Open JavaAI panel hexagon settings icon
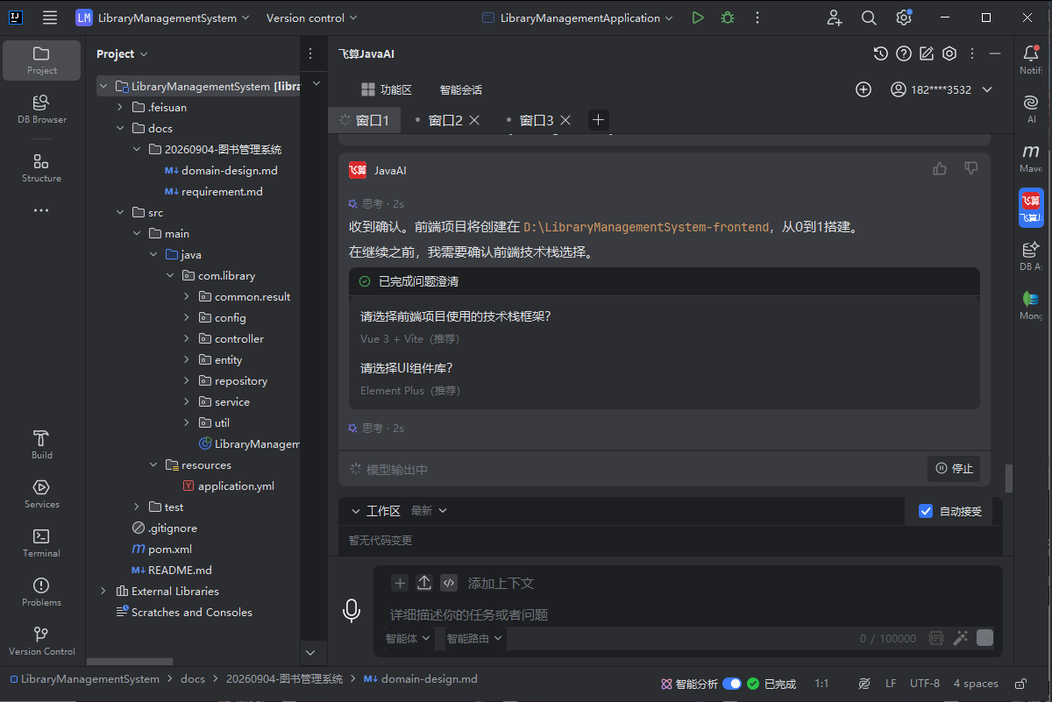The width and height of the screenshot is (1052, 702). pos(949,53)
